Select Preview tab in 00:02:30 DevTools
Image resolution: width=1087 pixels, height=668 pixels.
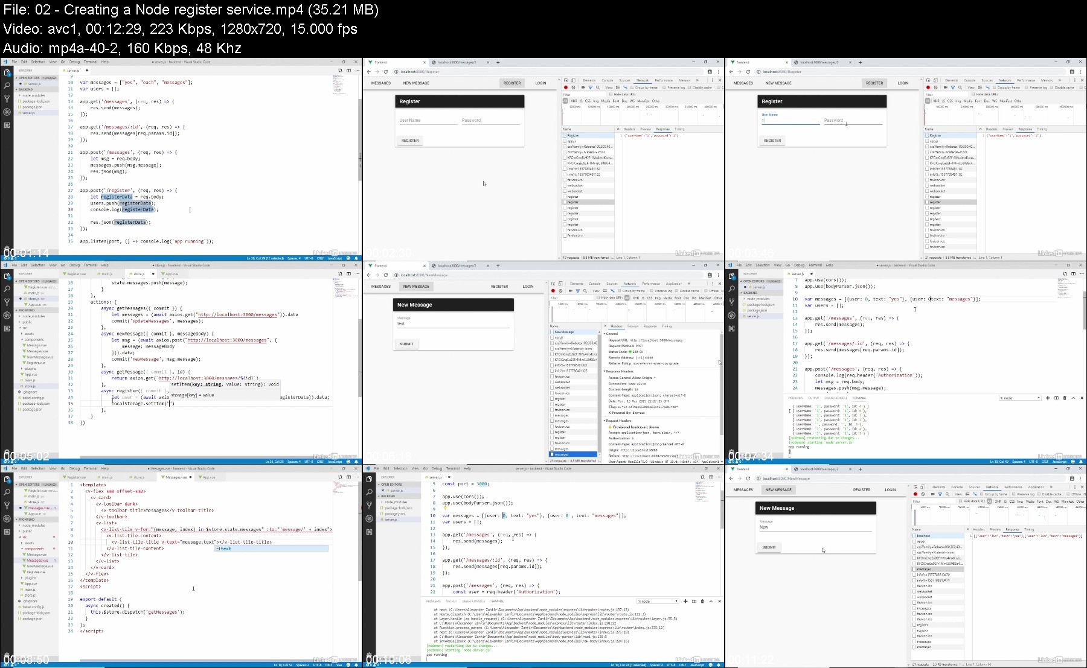coord(646,129)
